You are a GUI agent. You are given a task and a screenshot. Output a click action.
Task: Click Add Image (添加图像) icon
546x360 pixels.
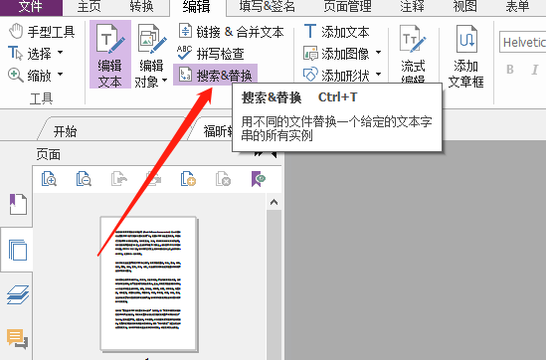pyautogui.click(x=310, y=54)
